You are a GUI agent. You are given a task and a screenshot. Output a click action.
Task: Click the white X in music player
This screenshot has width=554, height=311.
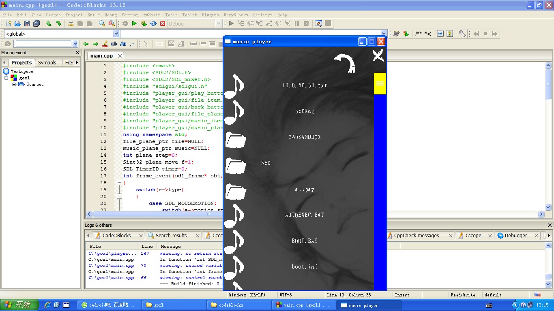click(378, 55)
